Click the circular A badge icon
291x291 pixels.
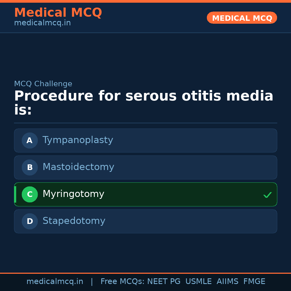(x=30, y=140)
